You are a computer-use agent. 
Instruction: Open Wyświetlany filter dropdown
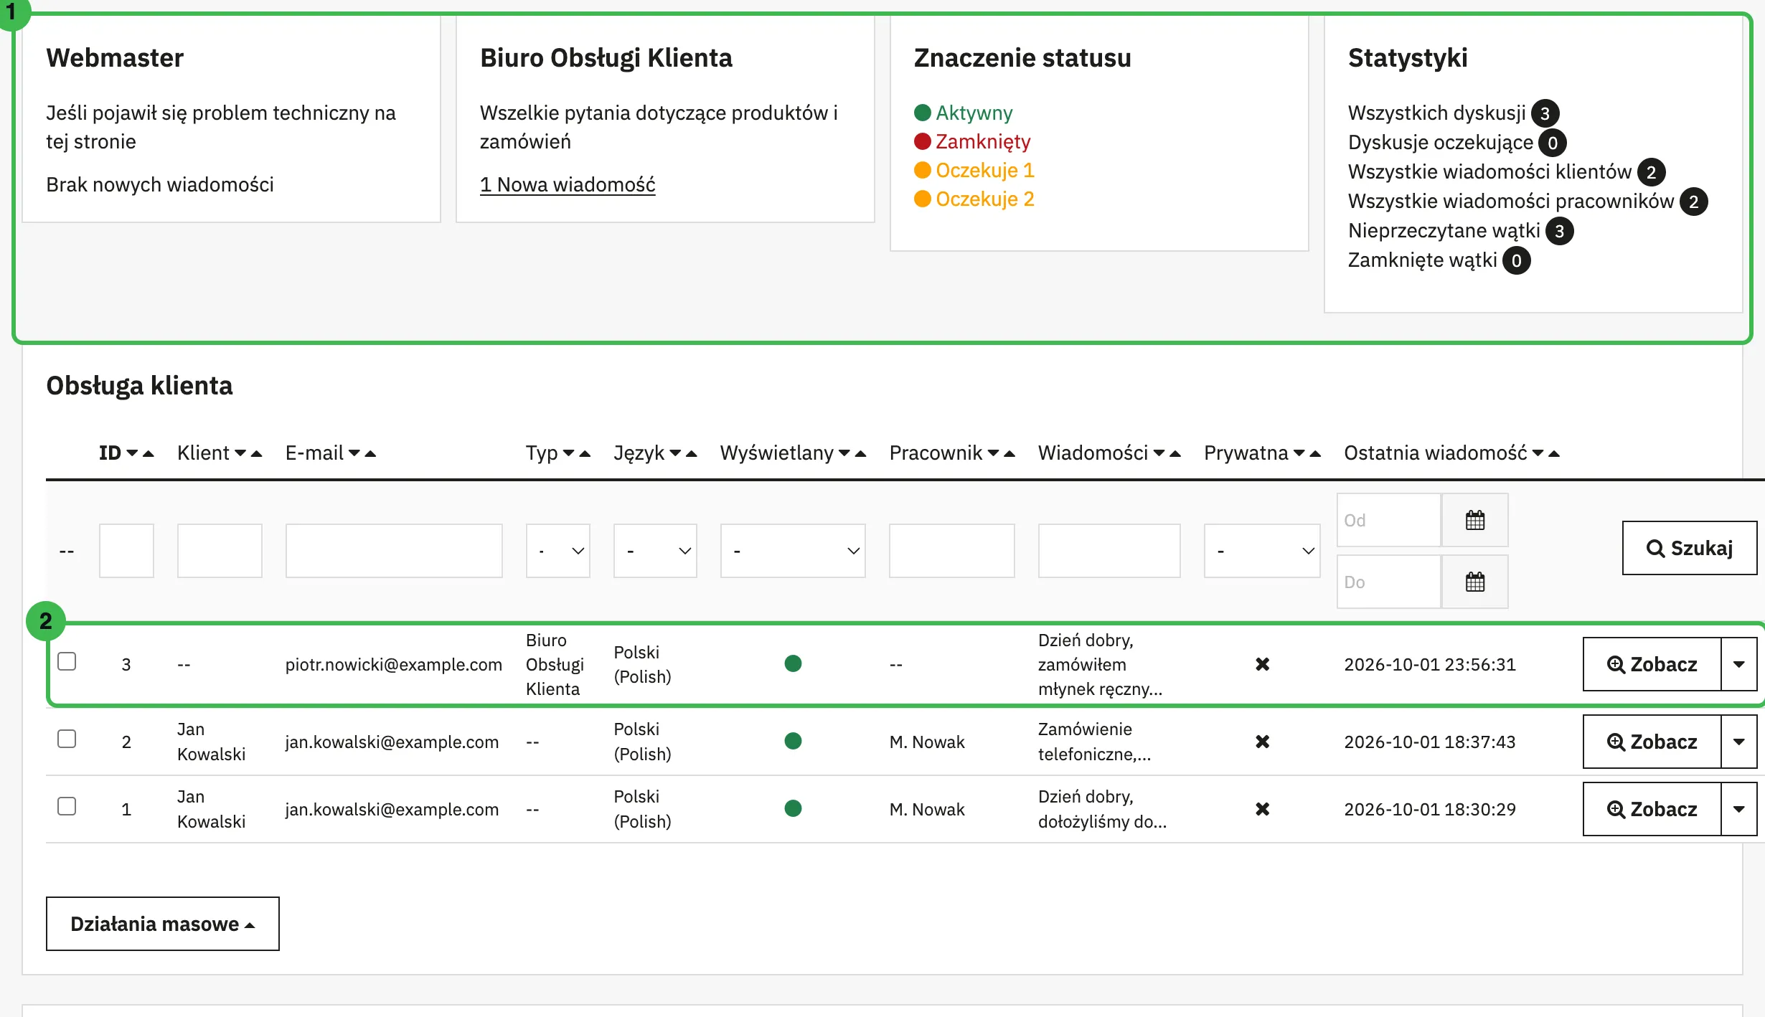click(793, 551)
